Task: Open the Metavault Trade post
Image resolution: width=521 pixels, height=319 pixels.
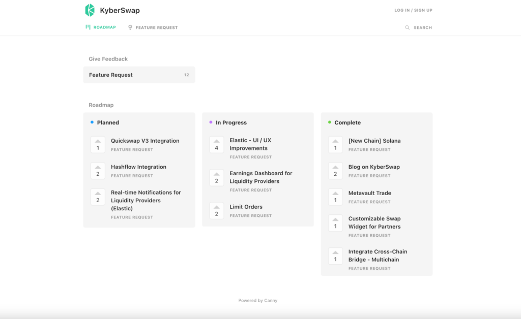Action: pyautogui.click(x=370, y=193)
